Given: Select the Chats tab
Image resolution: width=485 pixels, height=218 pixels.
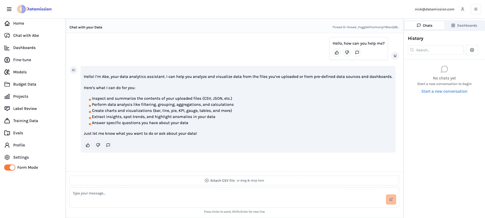Looking at the screenshot, I should pyautogui.click(x=424, y=25).
